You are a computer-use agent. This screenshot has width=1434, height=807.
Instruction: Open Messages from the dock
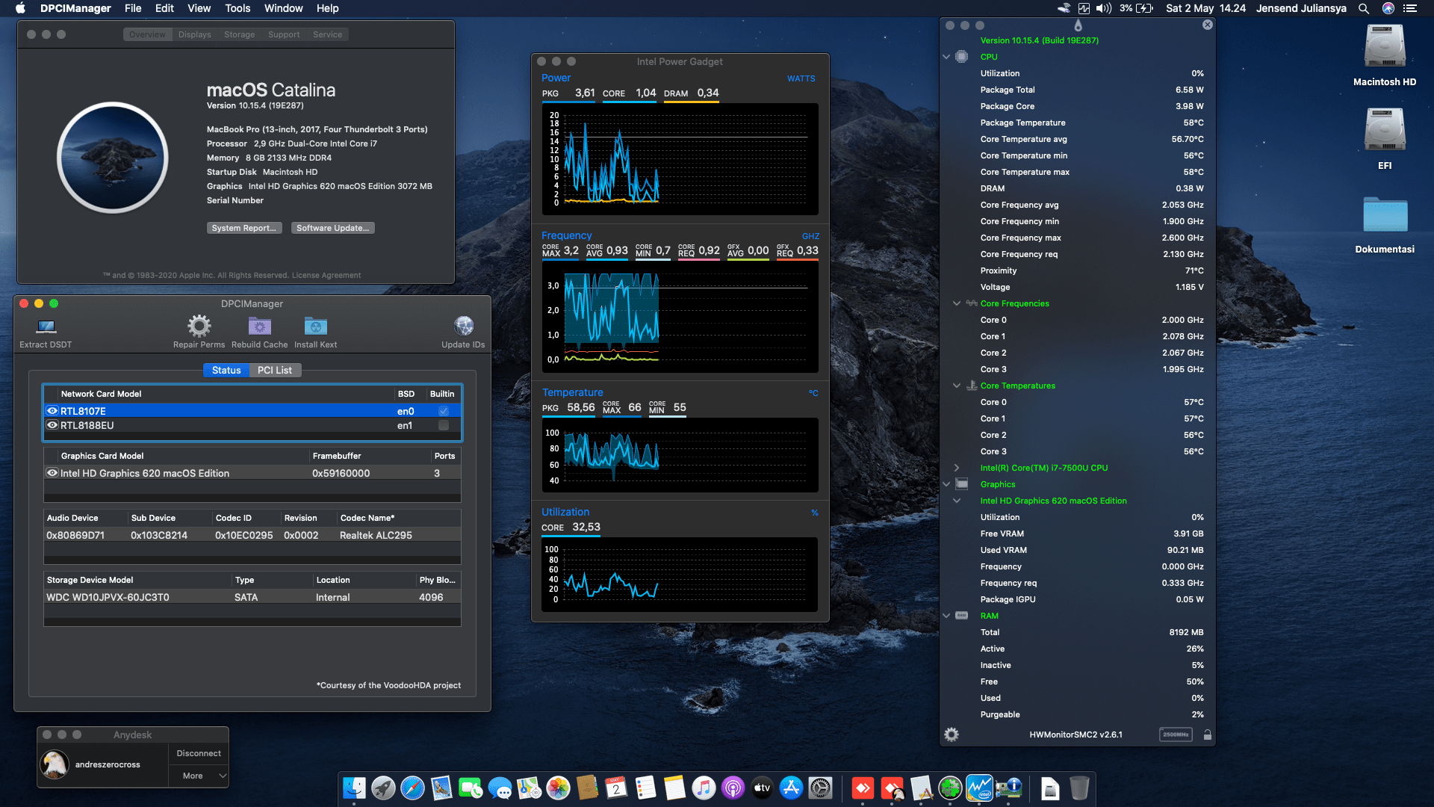(x=500, y=788)
